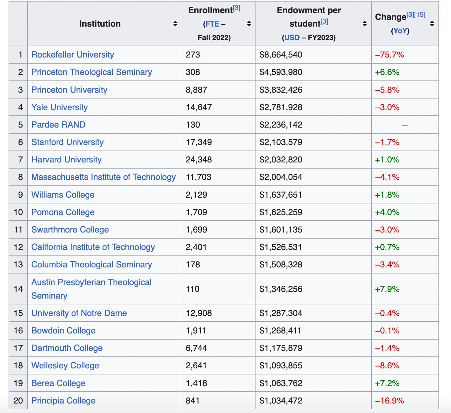
Task: Click Williams College endowment $1,637,651
Action: pos(281,195)
